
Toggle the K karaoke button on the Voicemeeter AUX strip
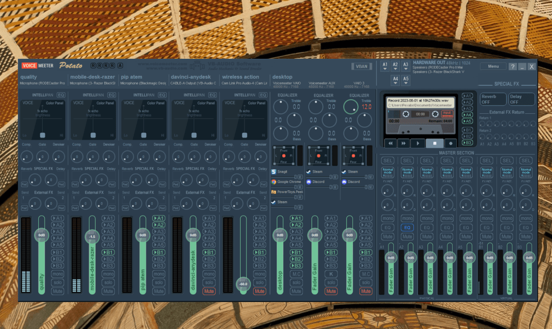click(x=331, y=274)
